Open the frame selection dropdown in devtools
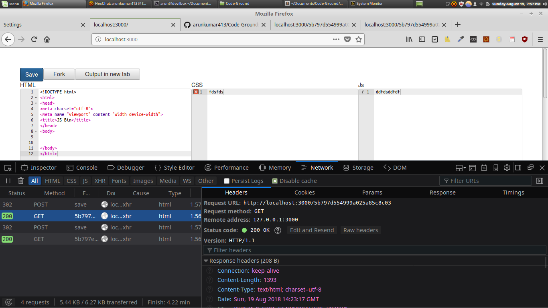548x308 pixels. pos(461,168)
